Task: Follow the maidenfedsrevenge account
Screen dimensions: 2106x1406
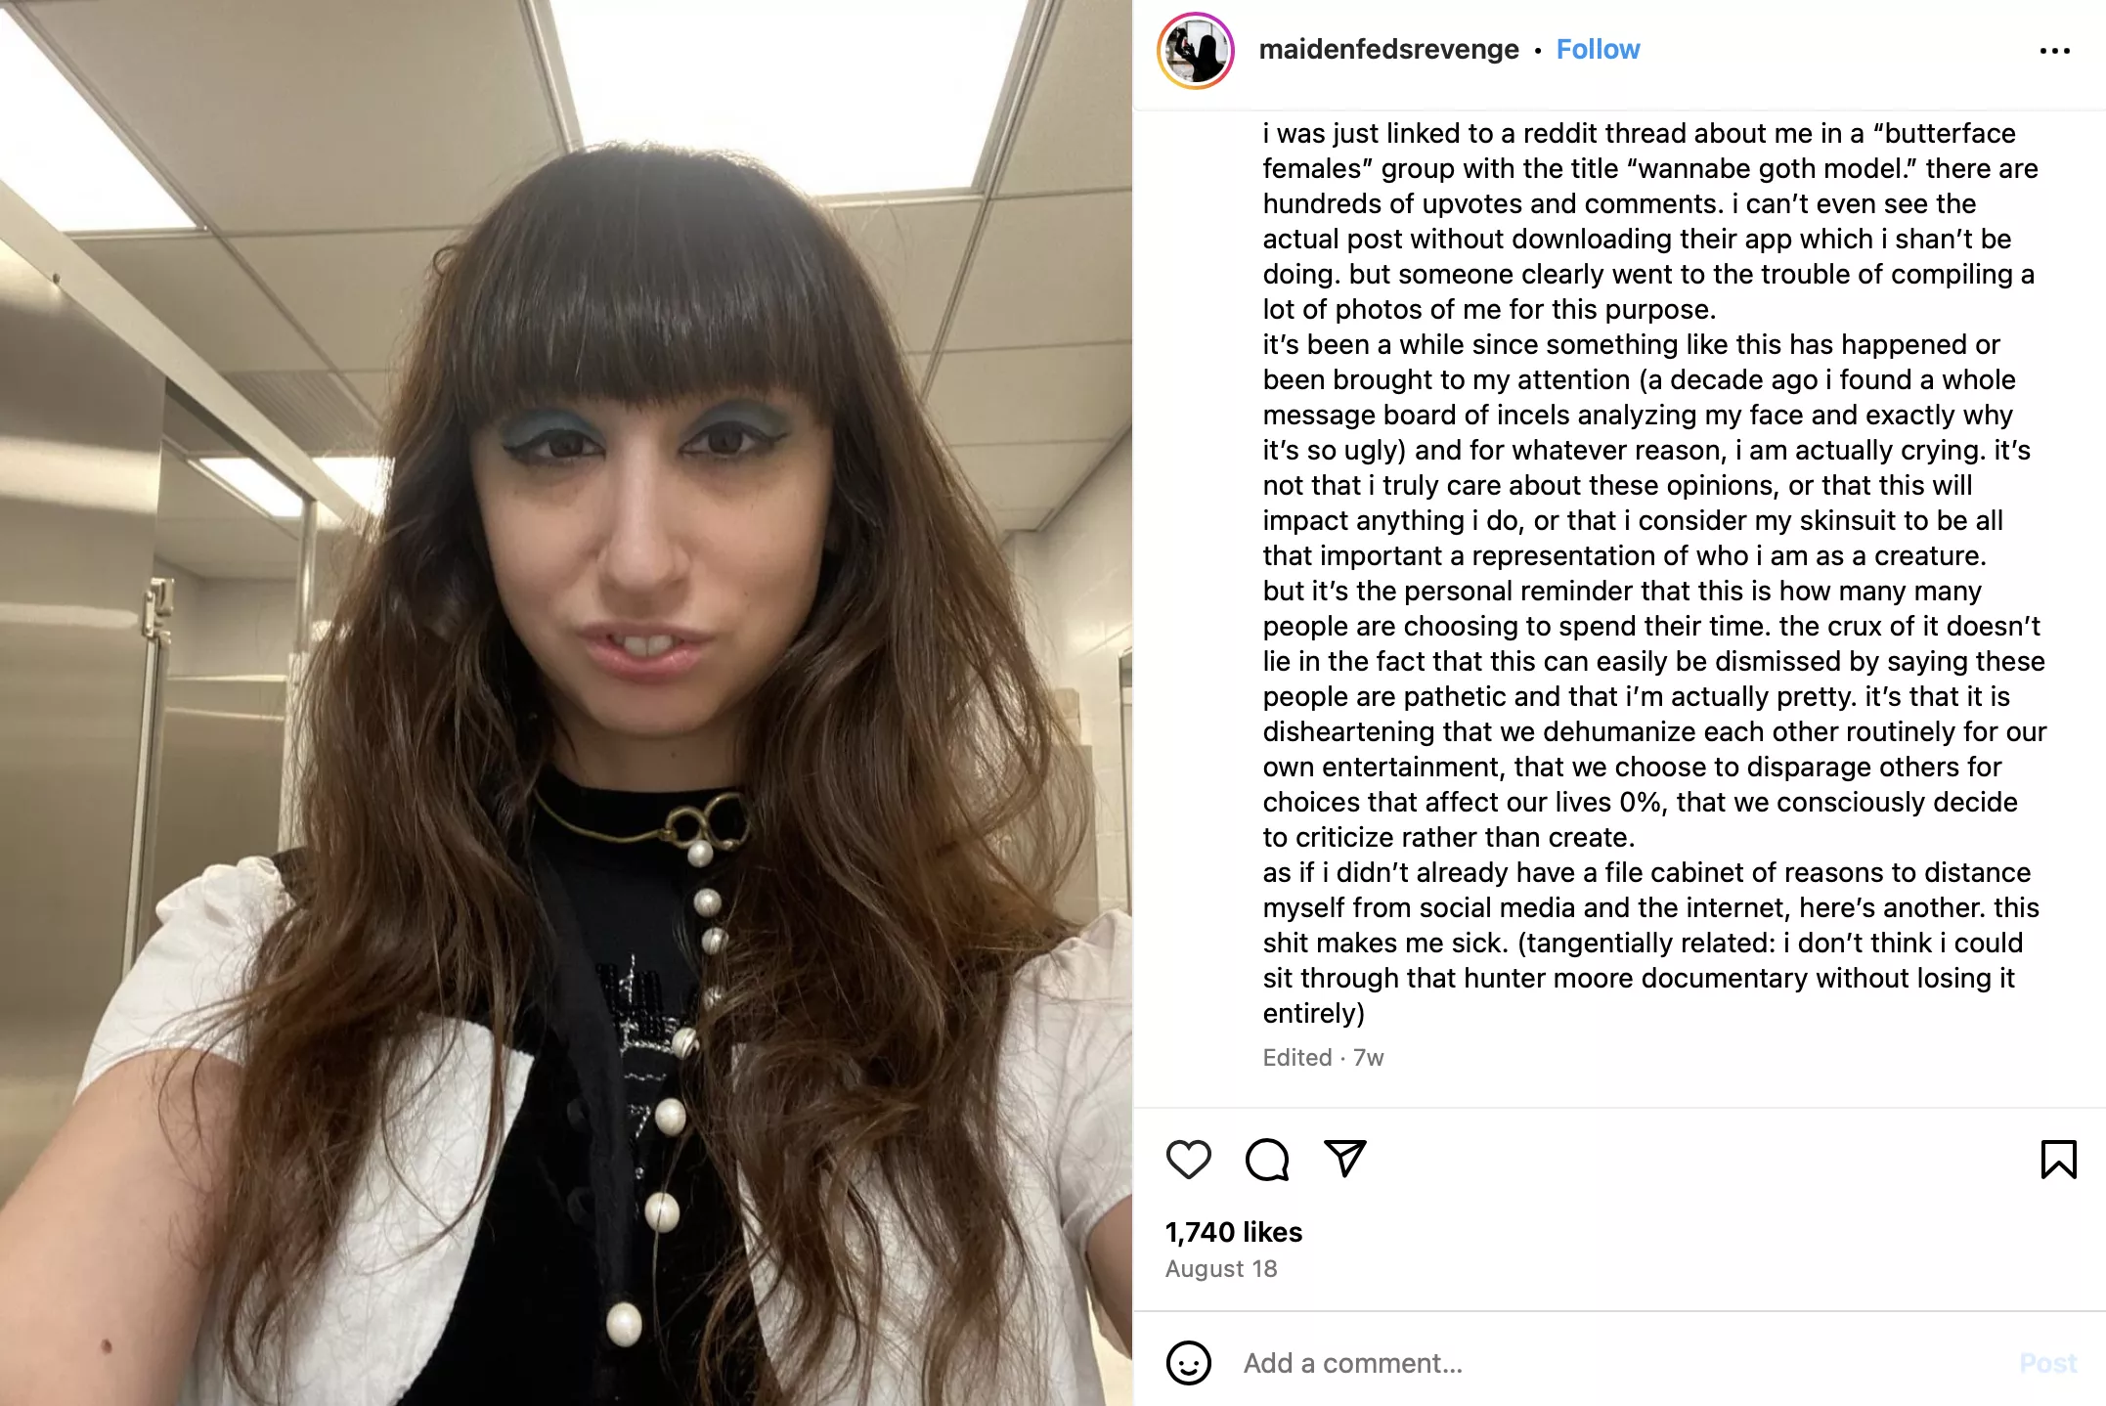Action: click(x=1598, y=50)
